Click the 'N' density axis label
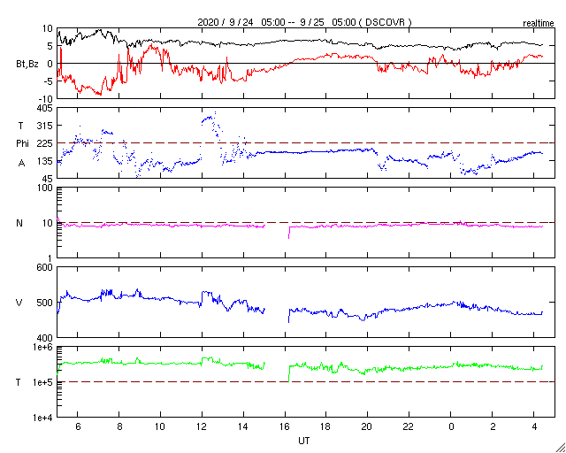The image size is (566, 453). (x=19, y=223)
